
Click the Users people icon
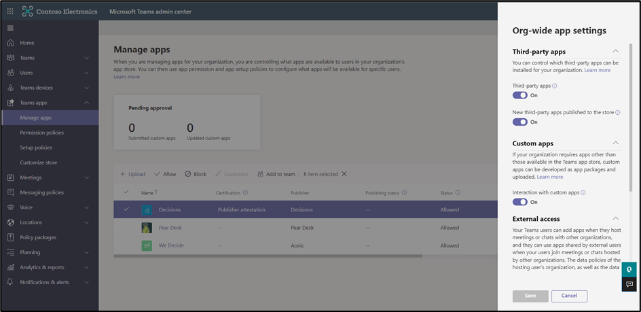tap(11, 73)
